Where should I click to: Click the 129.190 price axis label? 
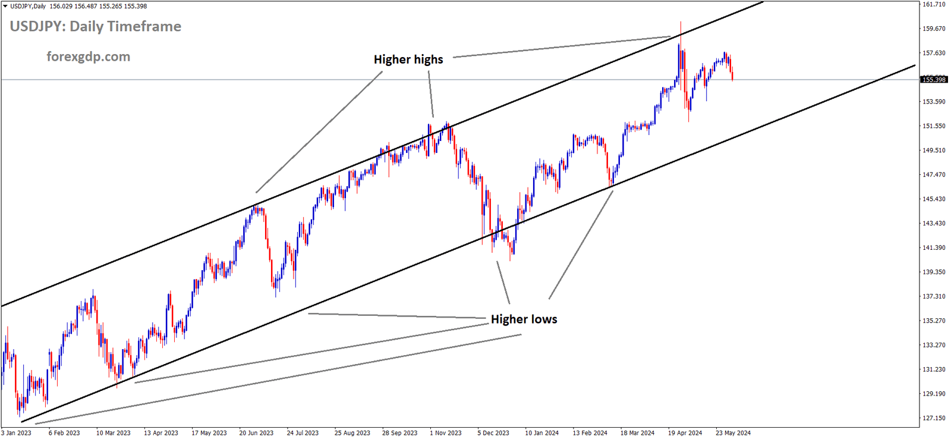(x=934, y=394)
